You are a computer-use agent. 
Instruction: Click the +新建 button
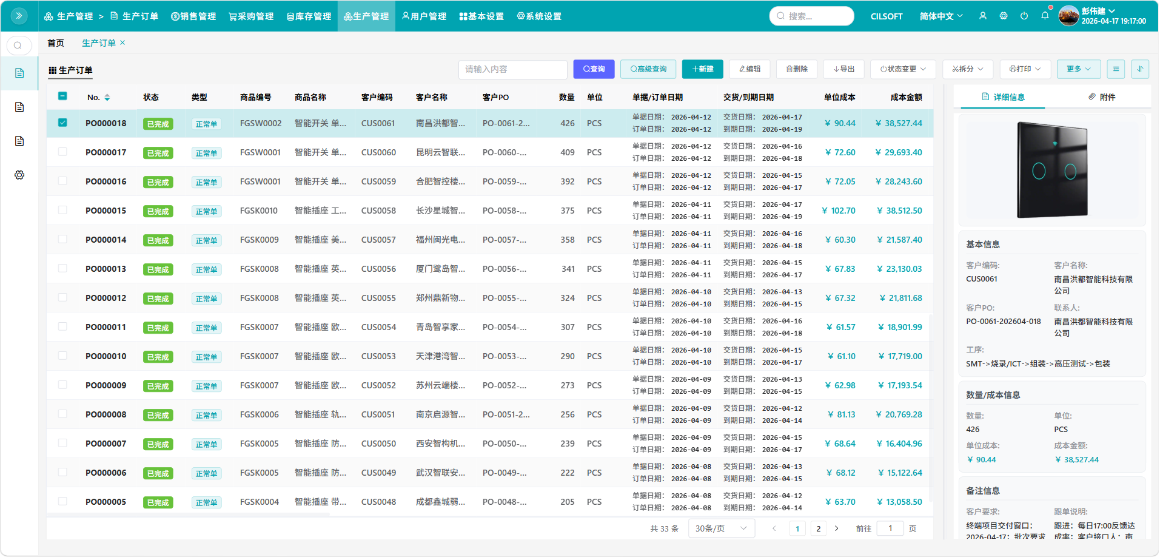tap(702, 69)
